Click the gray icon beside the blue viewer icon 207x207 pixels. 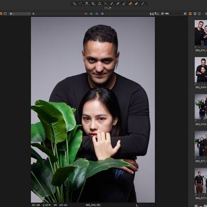pos(102,13)
